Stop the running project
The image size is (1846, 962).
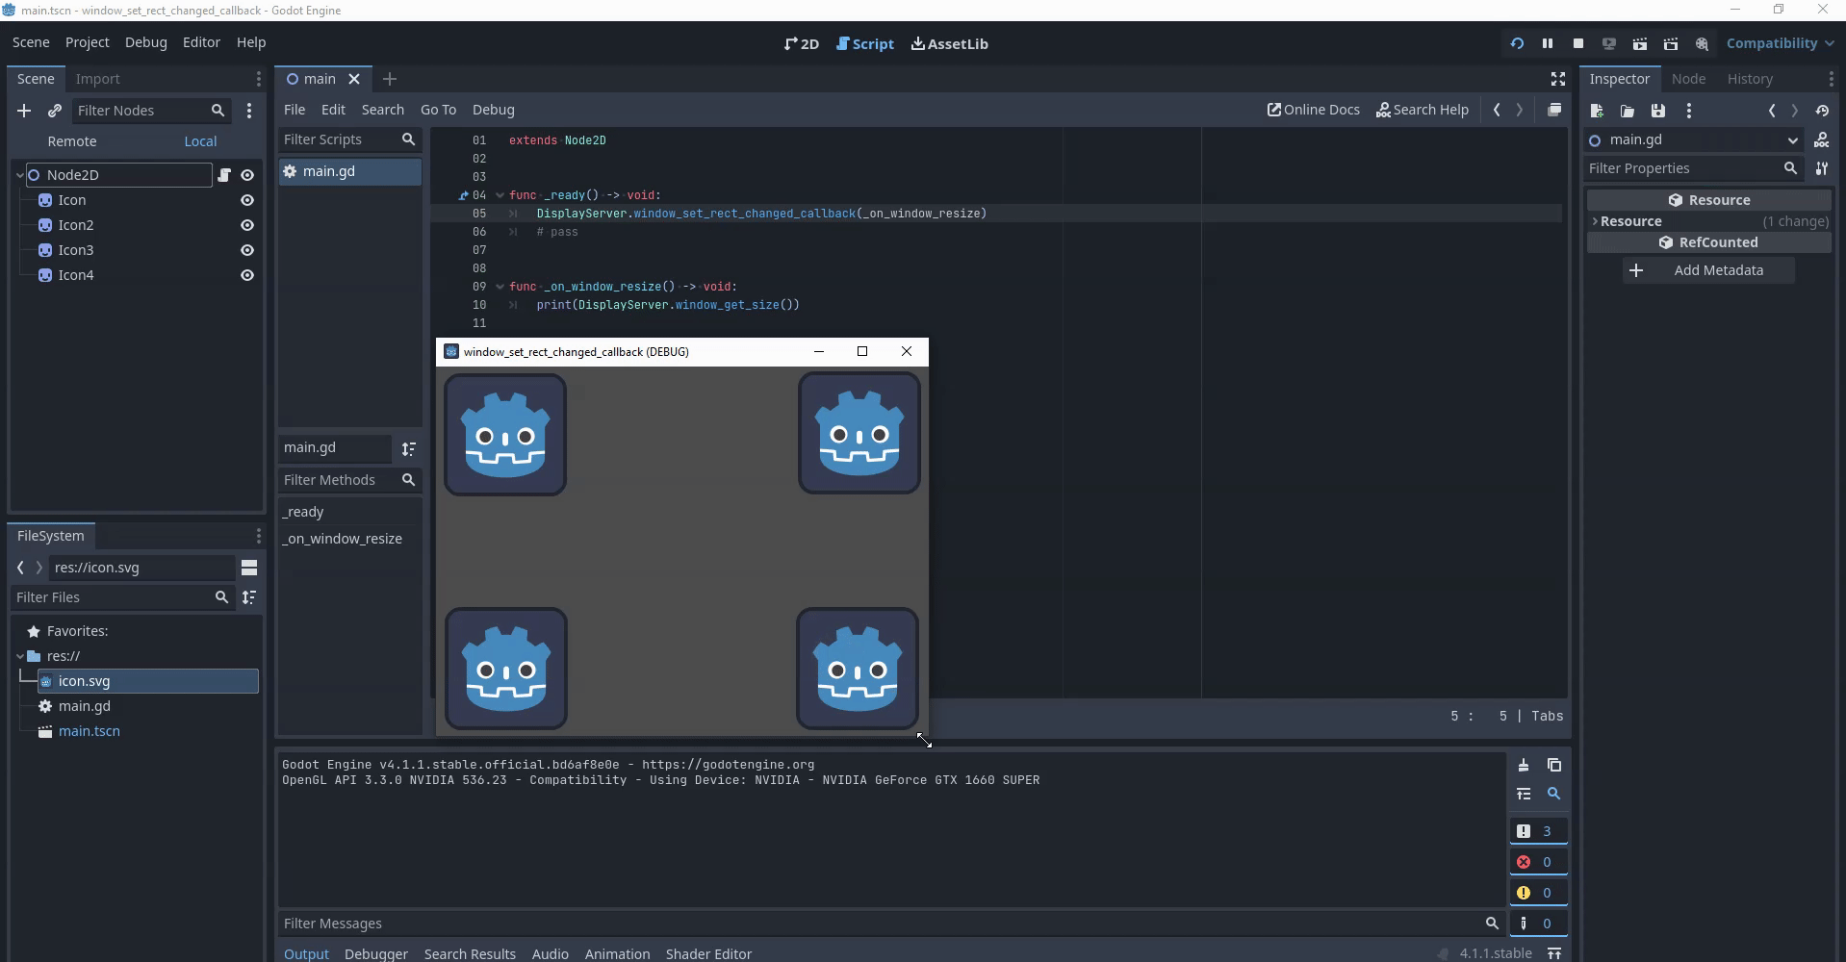point(1578,43)
